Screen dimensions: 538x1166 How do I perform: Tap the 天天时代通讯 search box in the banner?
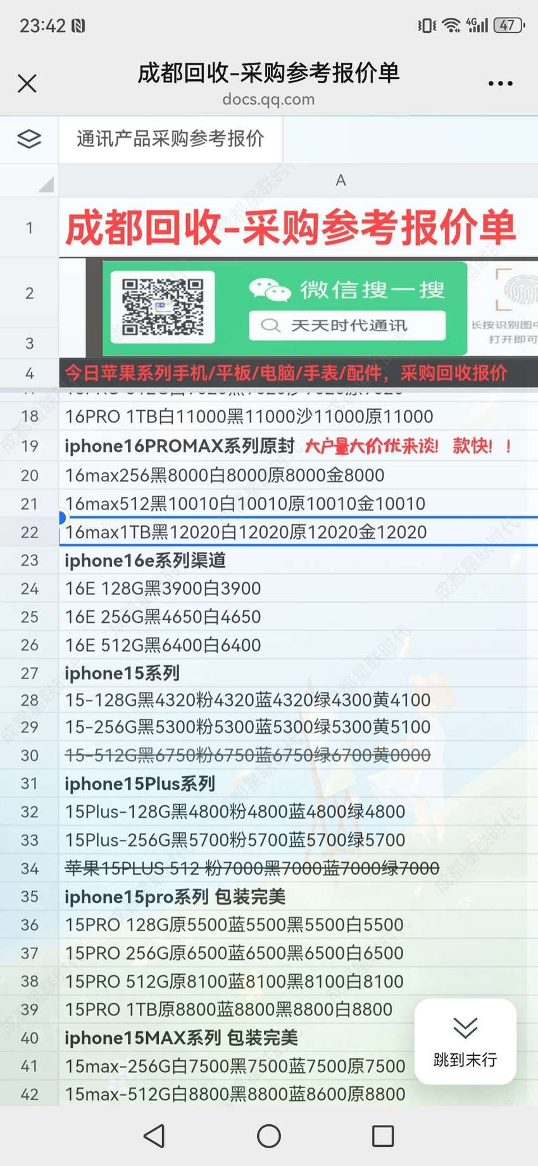(347, 325)
